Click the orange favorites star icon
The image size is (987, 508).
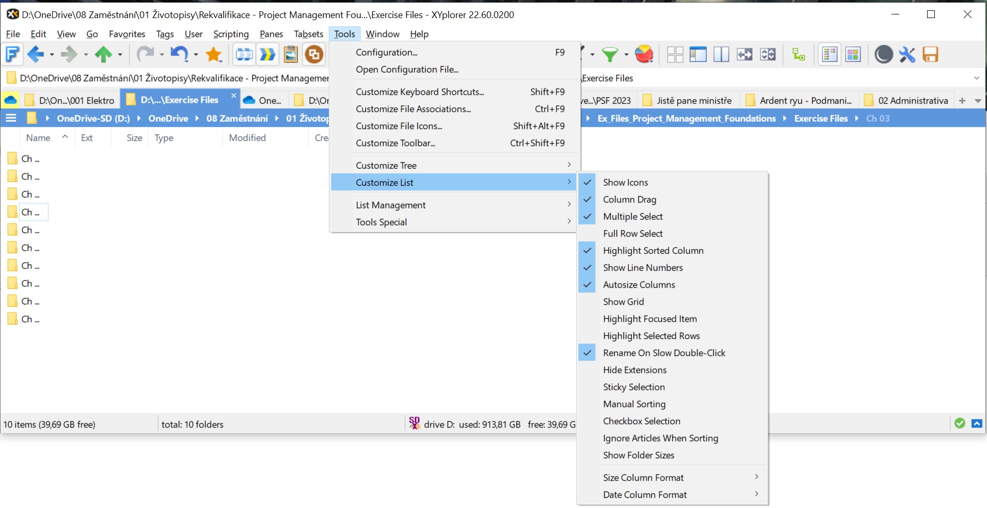[214, 54]
